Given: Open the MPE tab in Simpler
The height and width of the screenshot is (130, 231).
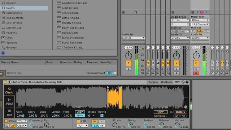Looking at the screenshot, I should pos(177,82).
